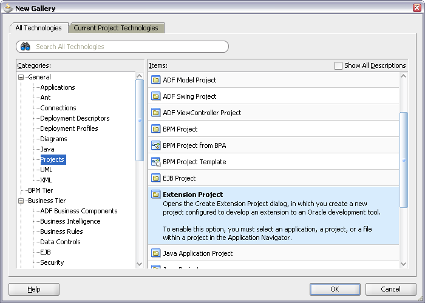The height and width of the screenshot is (303, 425).
Task: Select Deployment Profiles in Categories tree
Action: (69, 128)
